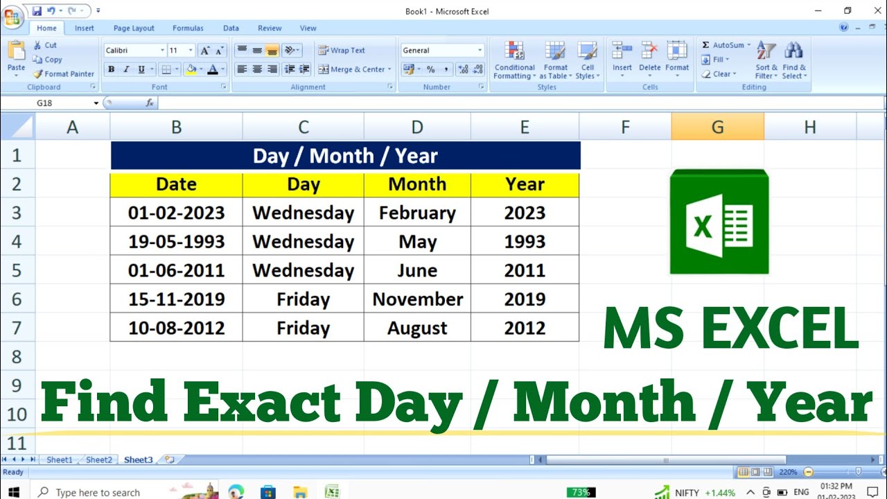Screen dimensions: 887x499
Task: Switch to Page Layout view in status bar
Action: (757, 472)
